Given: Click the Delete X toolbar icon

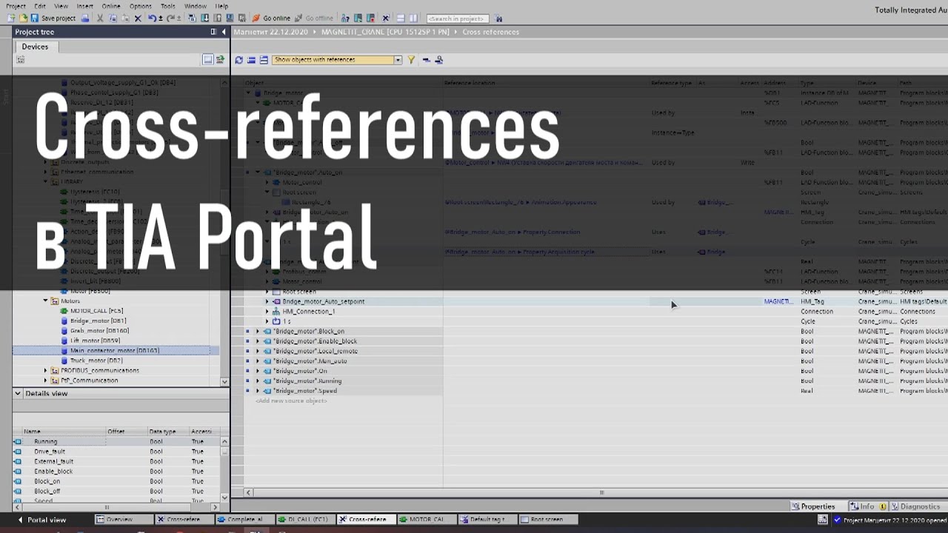Looking at the screenshot, I should point(138,18).
